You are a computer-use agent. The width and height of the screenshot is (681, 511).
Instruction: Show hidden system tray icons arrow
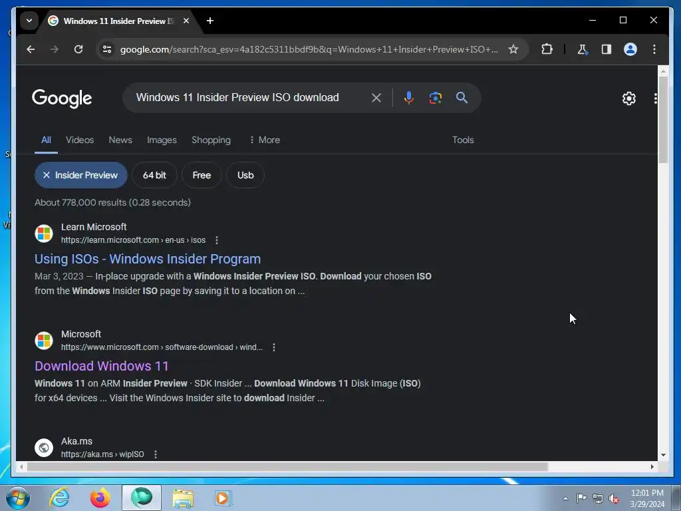pyautogui.click(x=565, y=498)
